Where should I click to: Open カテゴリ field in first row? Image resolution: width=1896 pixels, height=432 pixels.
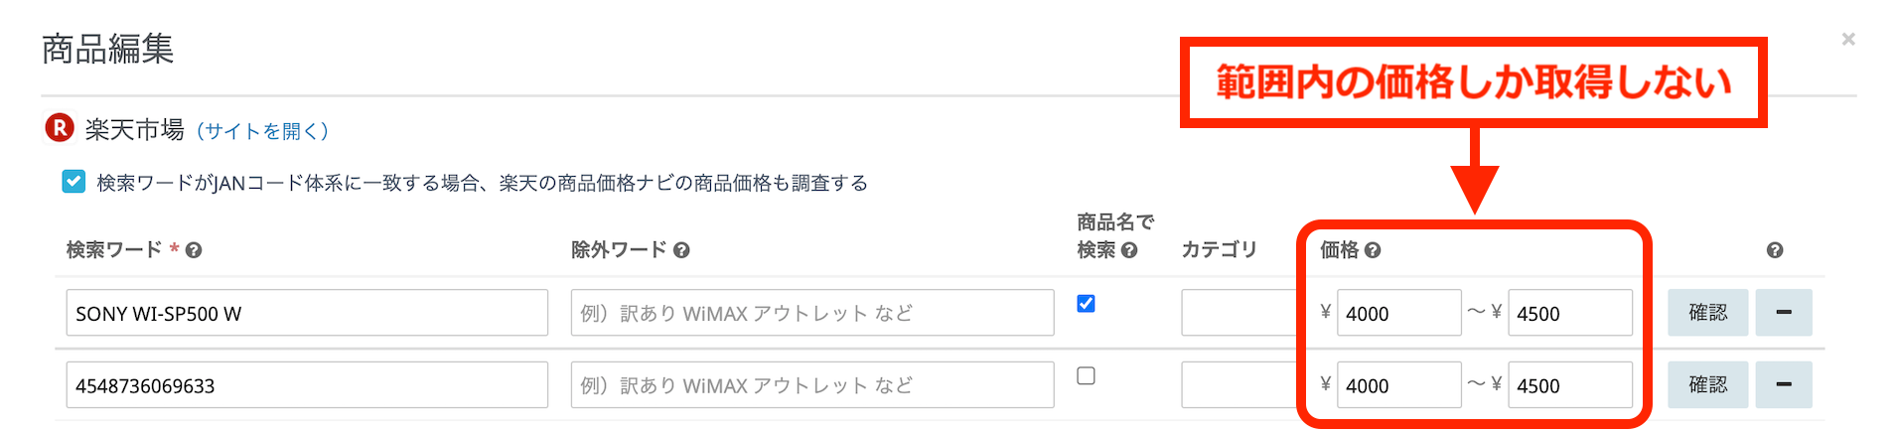(1238, 313)
